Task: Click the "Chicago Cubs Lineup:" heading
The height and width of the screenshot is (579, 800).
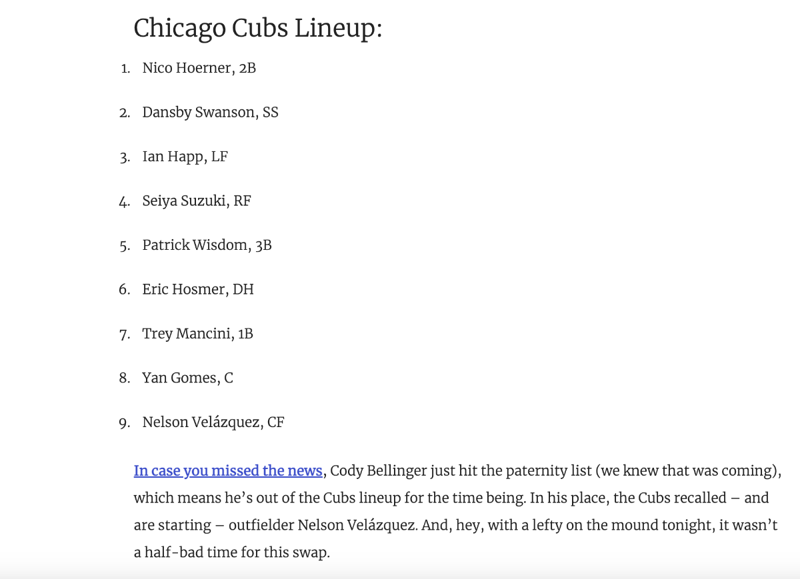Action: pos(258,29)
